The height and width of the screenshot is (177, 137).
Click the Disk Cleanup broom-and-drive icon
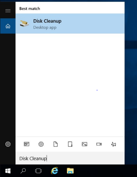click(x=24, y=24)
